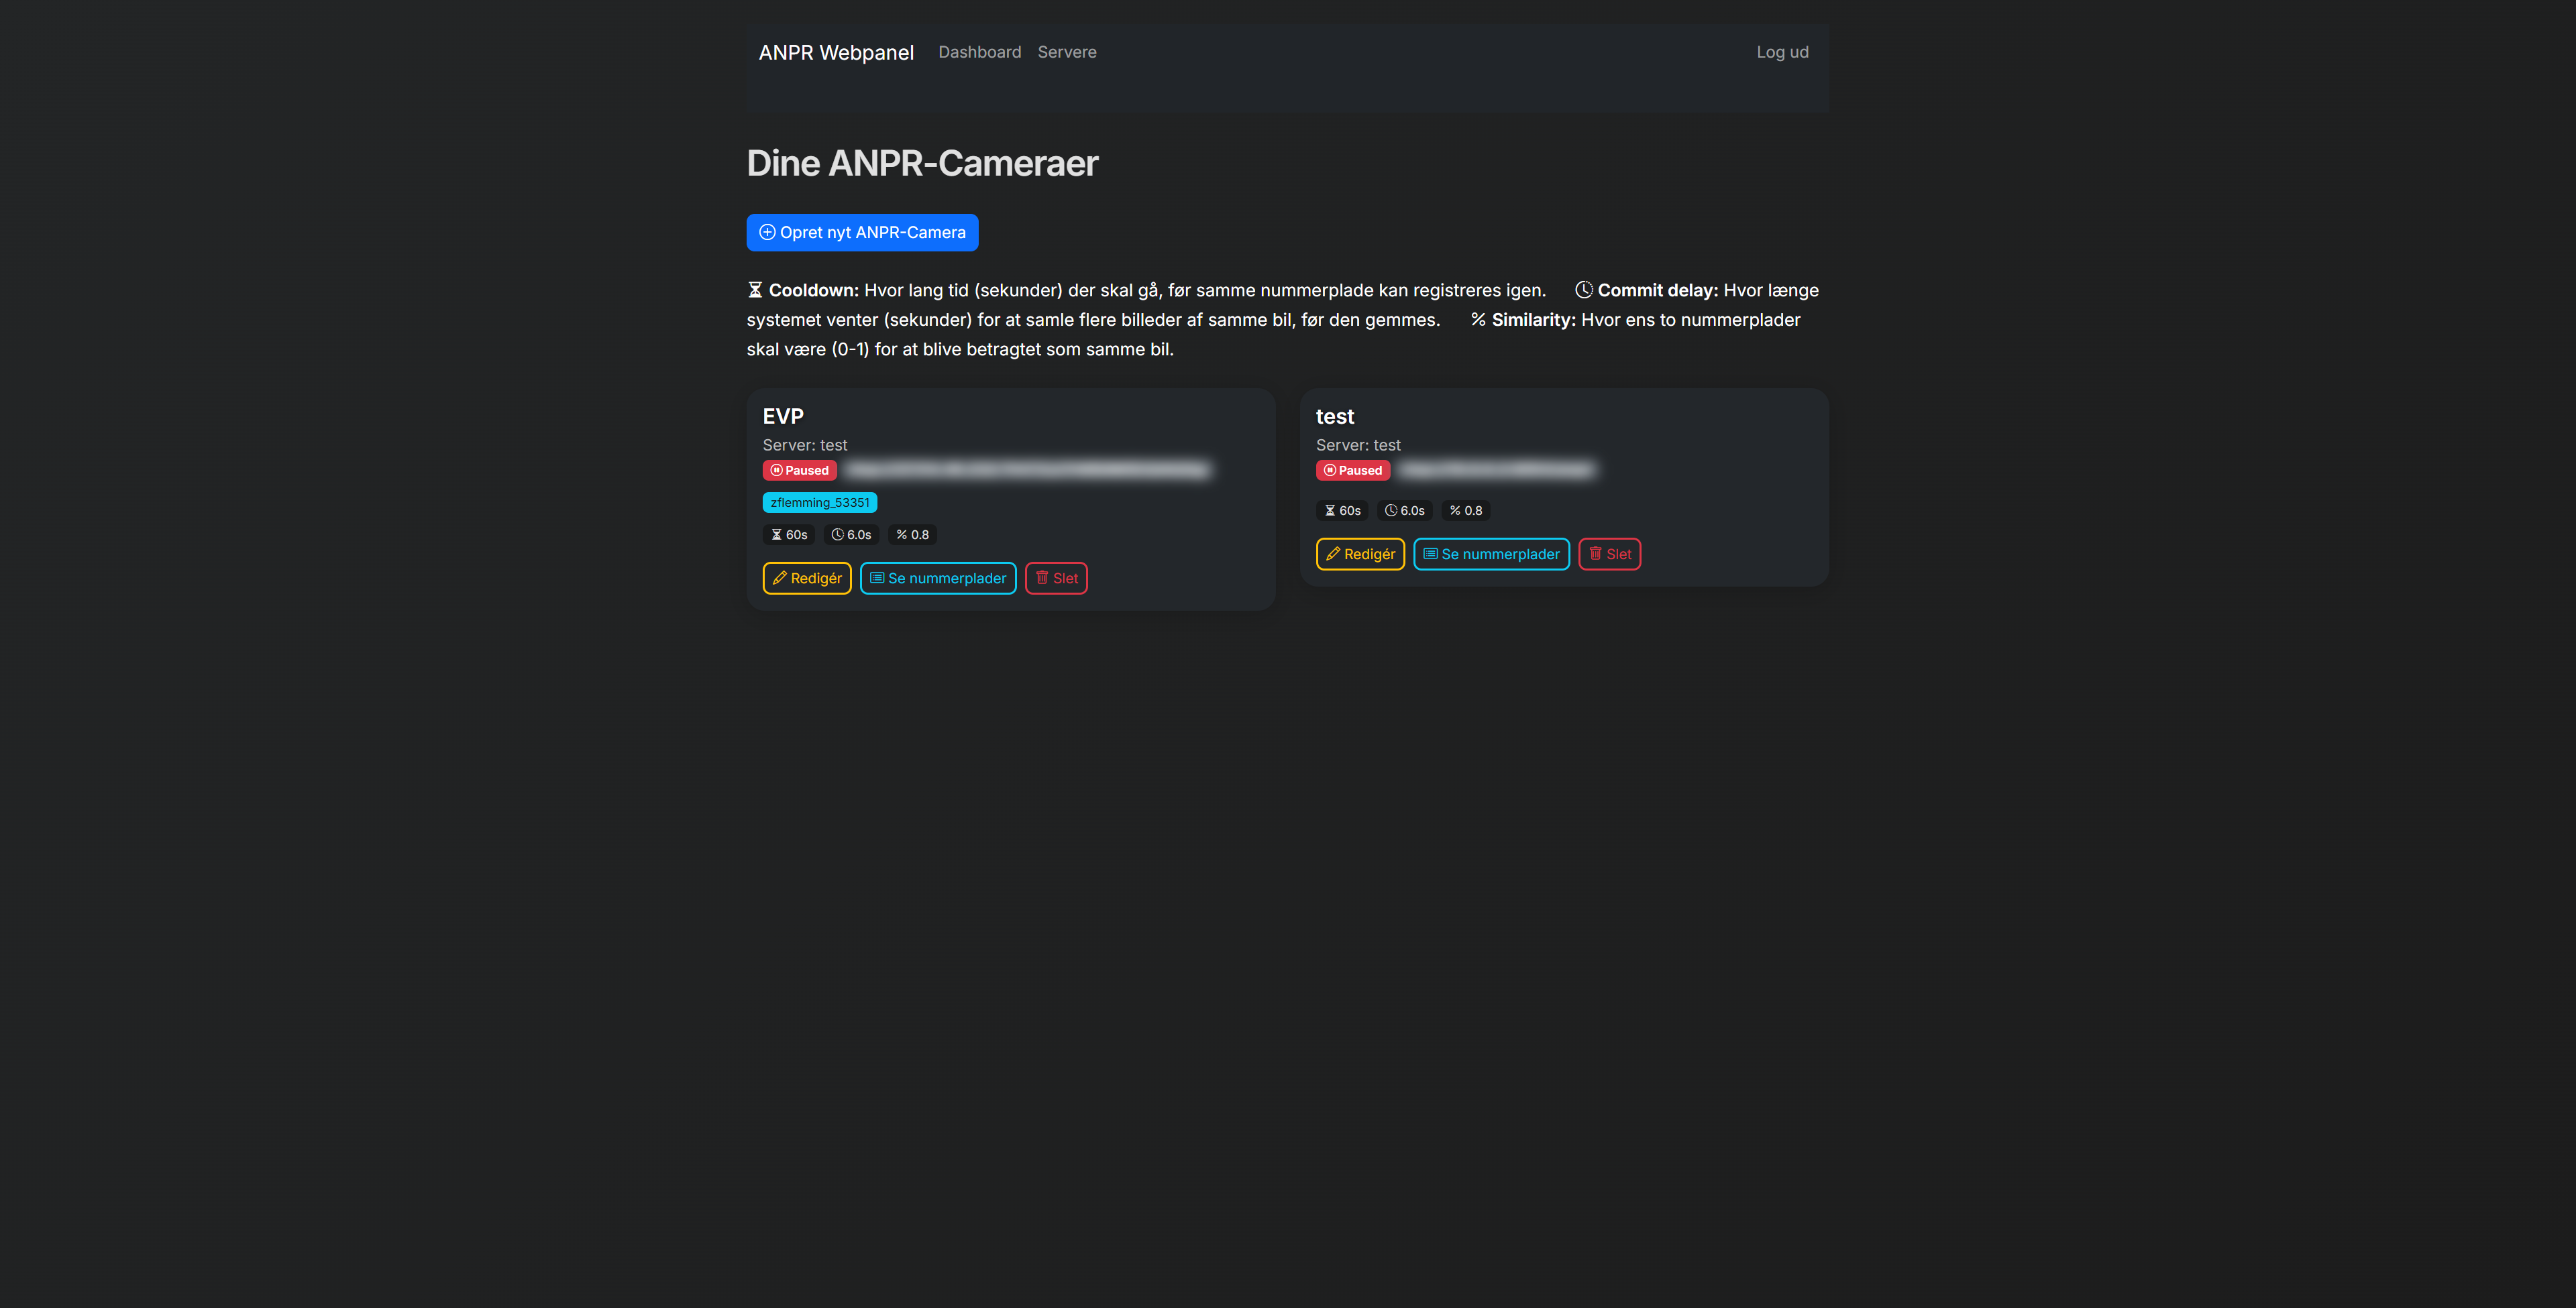The image size is (2576, 1308).
Task: Click the Log ud link
Action: coord(1782,52)
